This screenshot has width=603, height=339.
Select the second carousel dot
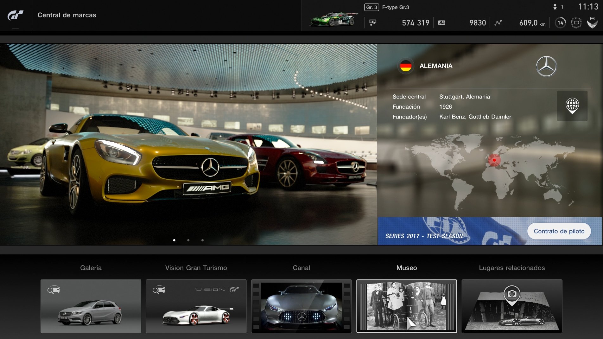point(188,240)
